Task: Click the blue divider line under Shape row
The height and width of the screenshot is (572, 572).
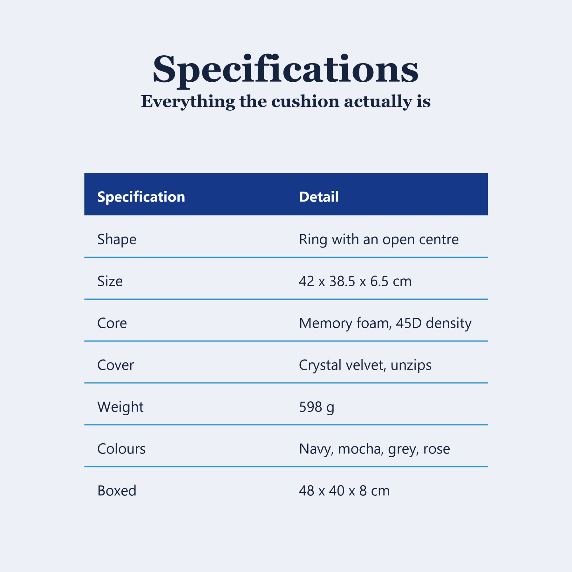Action: click(x=286, y=257)
